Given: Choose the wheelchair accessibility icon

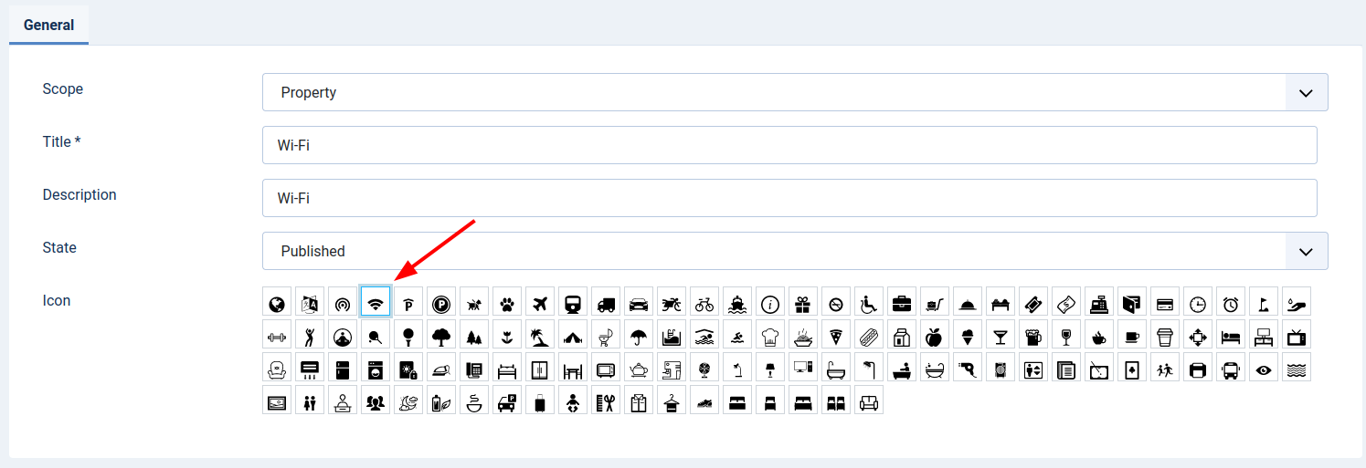Looking at the screenshot, I should pos(869,303).
